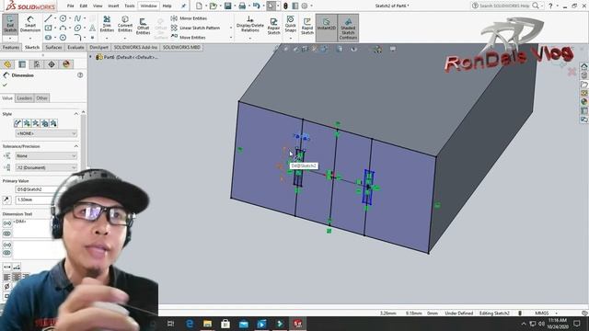Viewport: 589px width, 331px height.
Task: Open the Exit Sketch dropdown arrow
Action: pyautogui.click(x=10, y=39)
